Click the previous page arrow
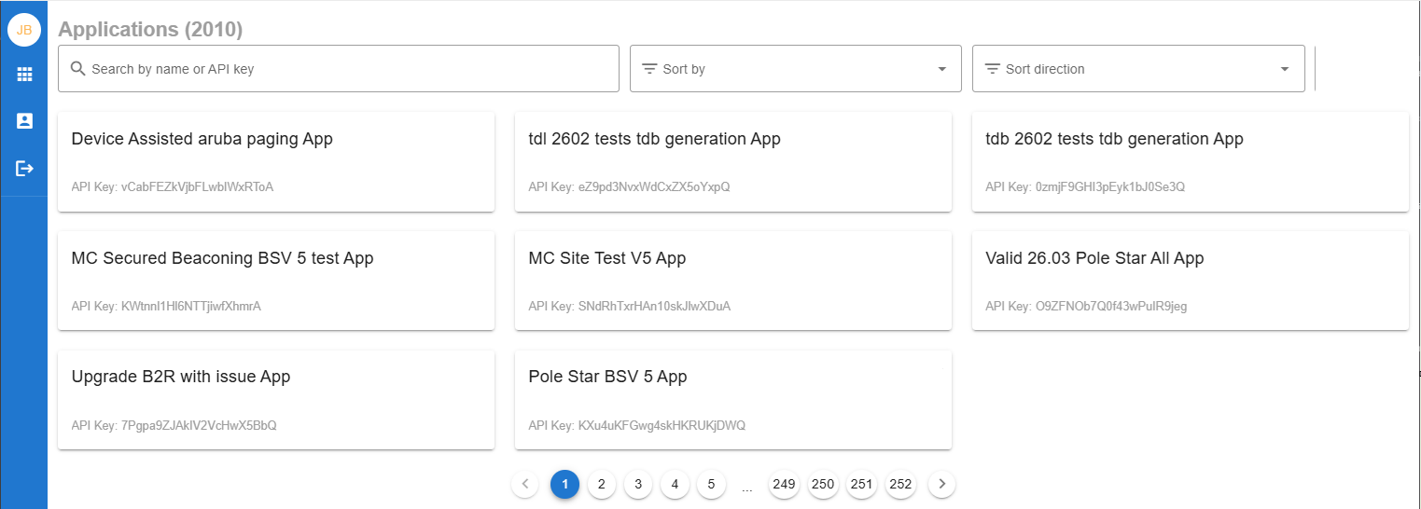This screenshot has height=509, width=1421. coord(525,484)
